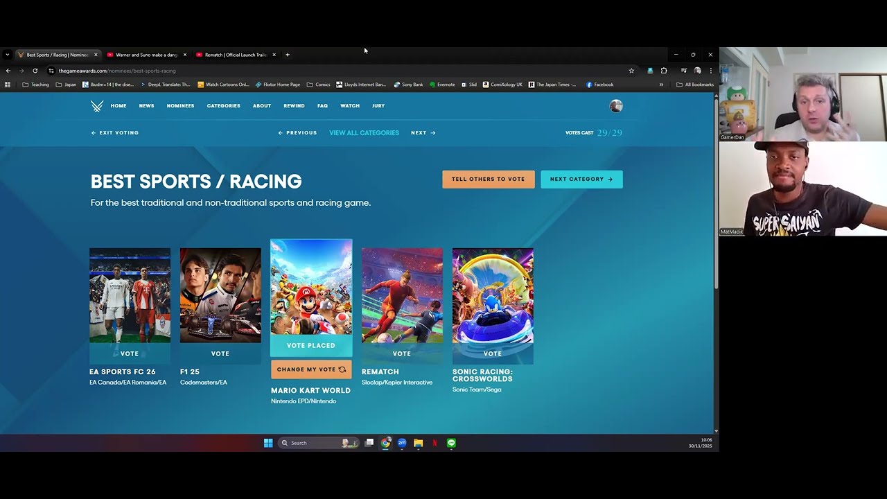
Task: Open the Comics bookmarks folder
Action: (x=319, y=85)
